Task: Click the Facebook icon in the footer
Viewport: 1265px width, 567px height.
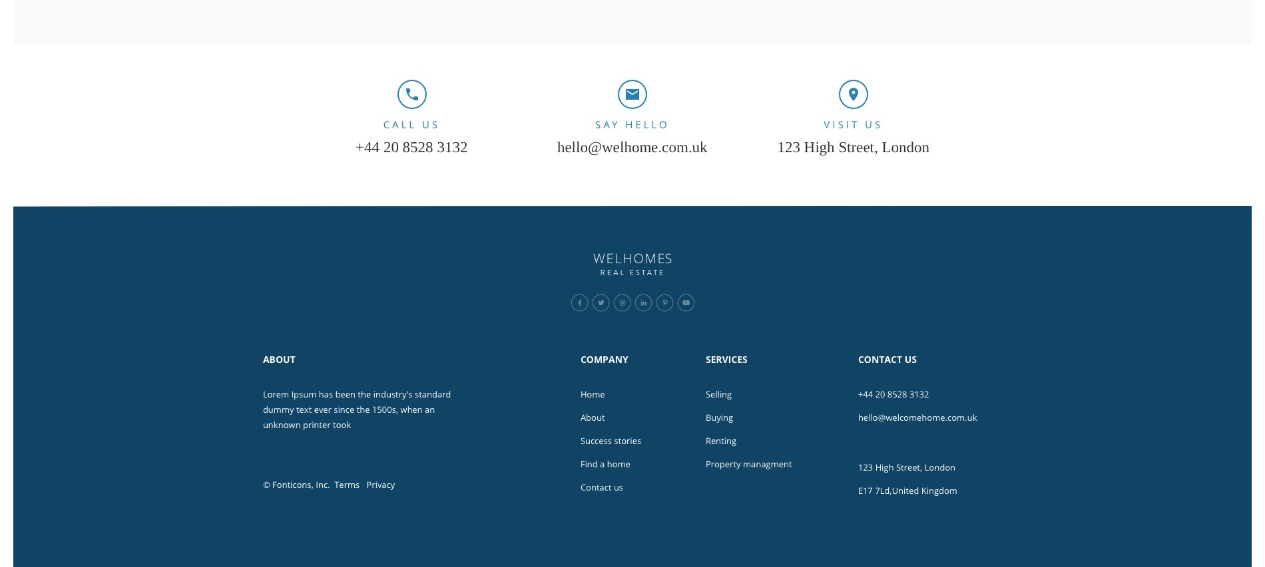Action: click(579, 303)
